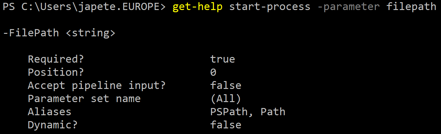The image size is (441, 134).
Task: Click the Path alias text
Action: tap(273, 112)
